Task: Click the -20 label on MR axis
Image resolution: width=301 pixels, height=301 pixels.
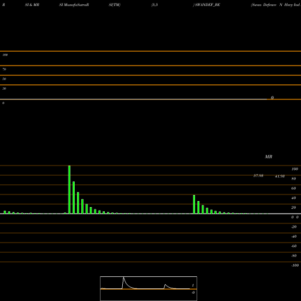Action: (x=294, y=227)
